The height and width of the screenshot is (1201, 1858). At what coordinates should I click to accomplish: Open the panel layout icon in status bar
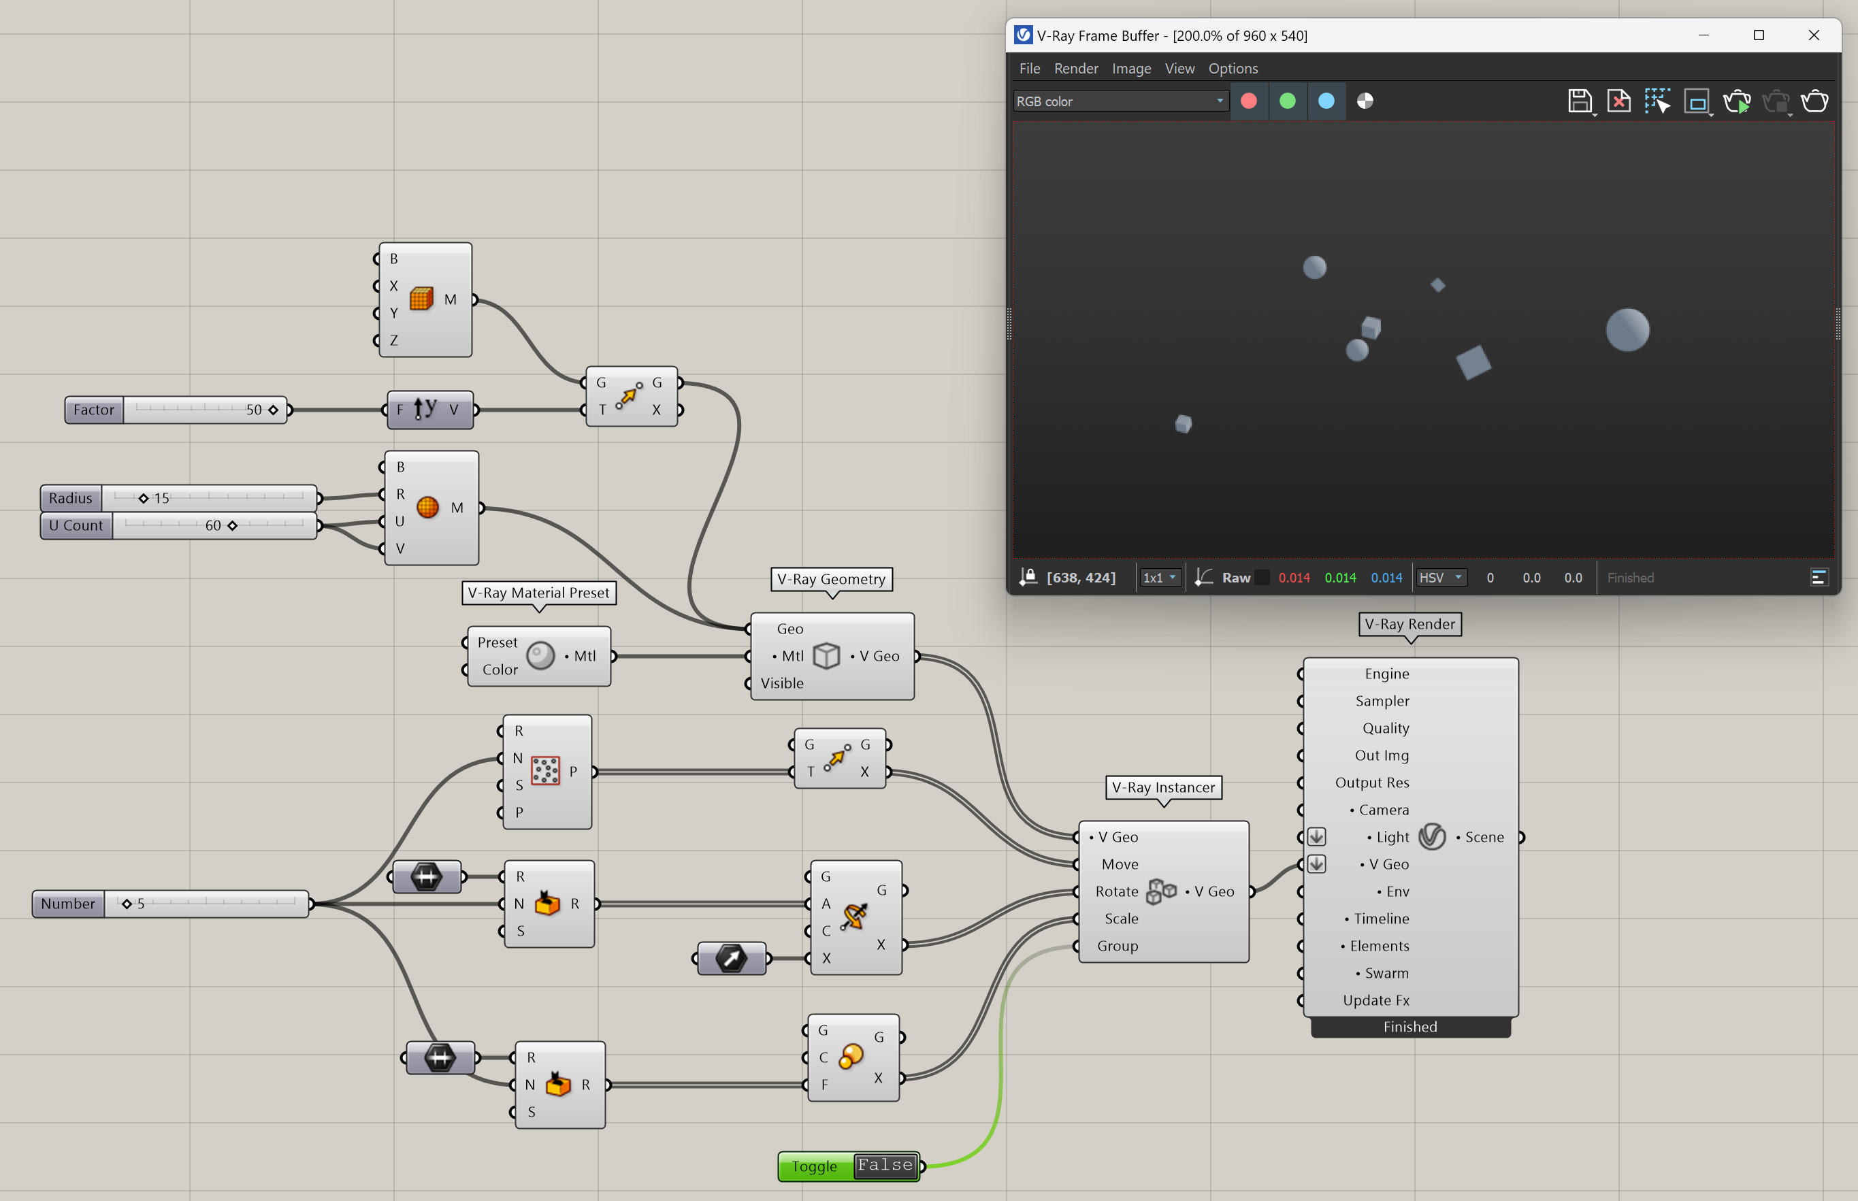(1819, 578)
